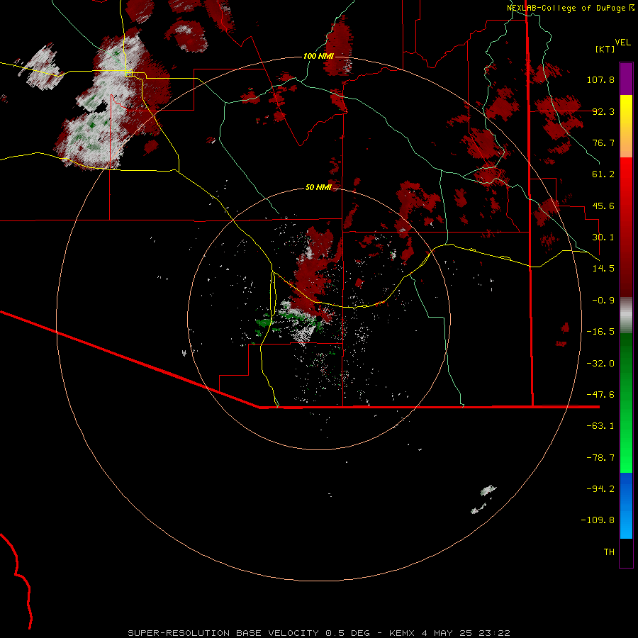Select the 50 NMI range ring label
638x638 pixels.
coord(318,187)
